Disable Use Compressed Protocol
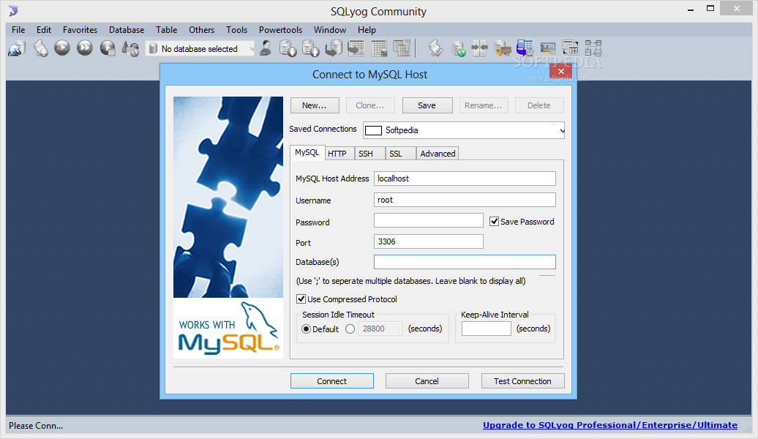 pos(301,299)
